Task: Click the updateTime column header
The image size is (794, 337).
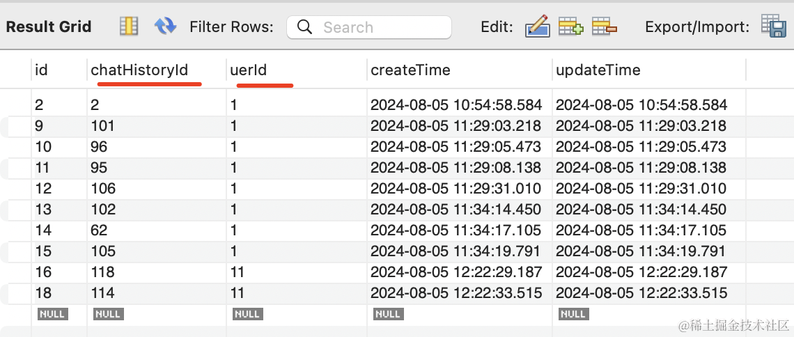Action: (598, 70)
